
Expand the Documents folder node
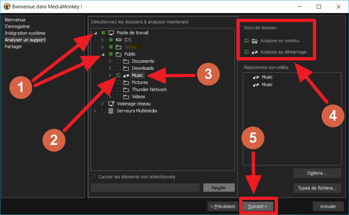110,61
